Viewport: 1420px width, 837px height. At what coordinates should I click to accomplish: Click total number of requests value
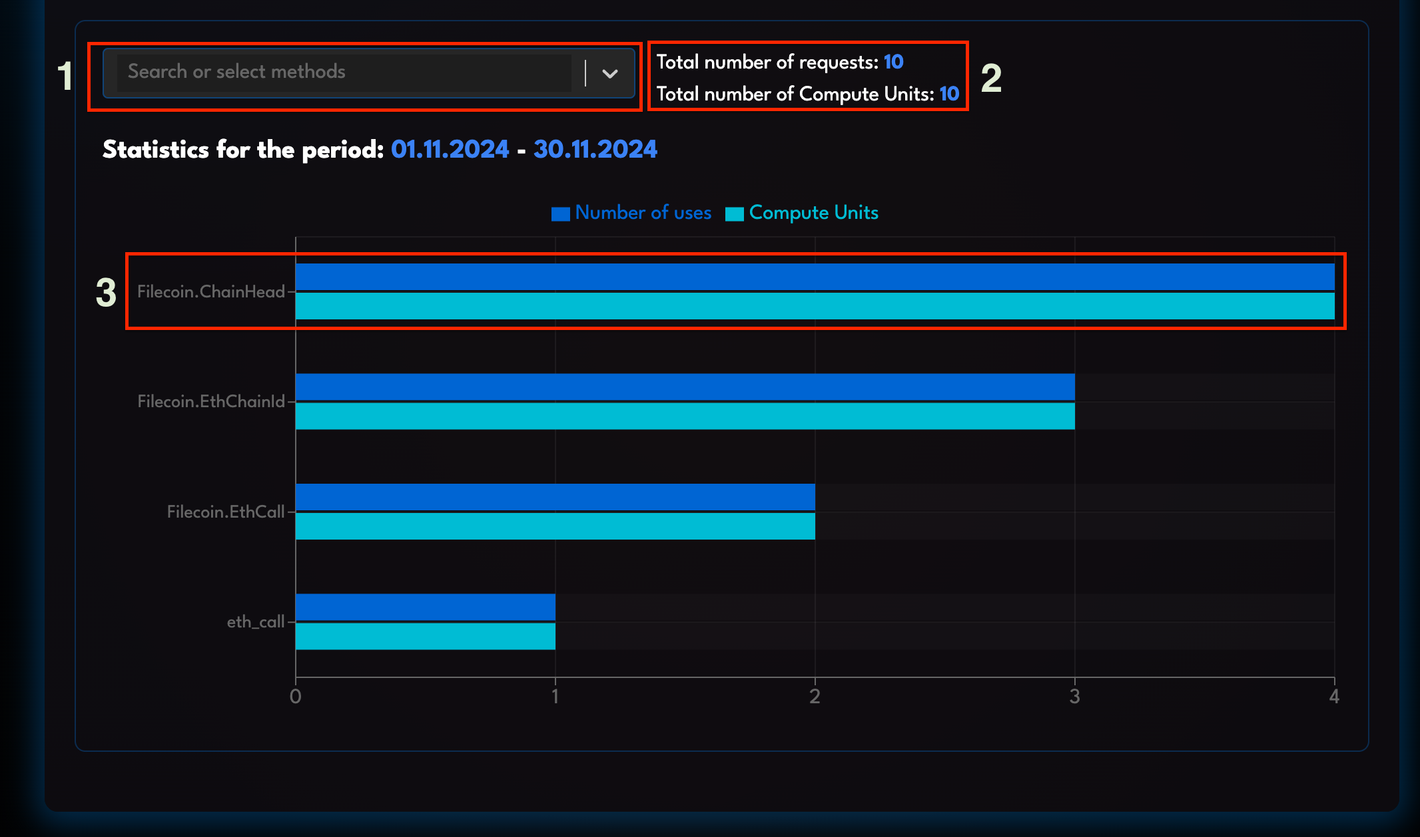click(x=893, y=62)
